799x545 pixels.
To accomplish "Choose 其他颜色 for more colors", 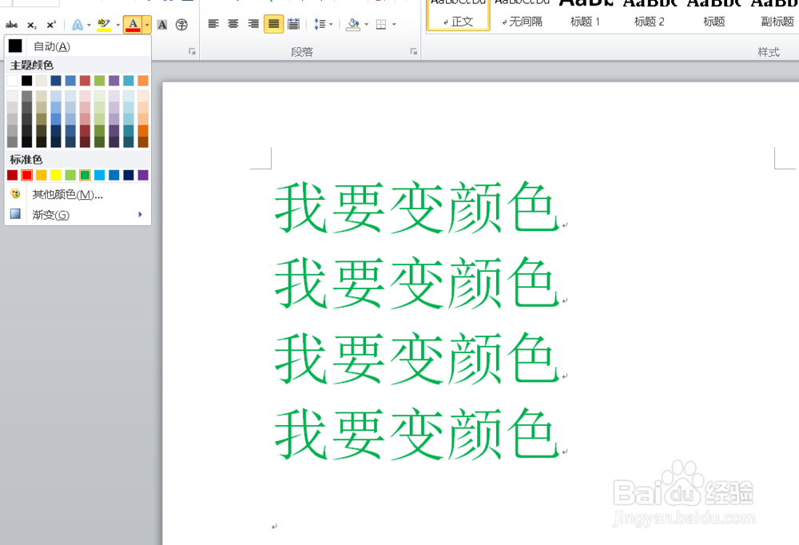I will tap(62, 194).
